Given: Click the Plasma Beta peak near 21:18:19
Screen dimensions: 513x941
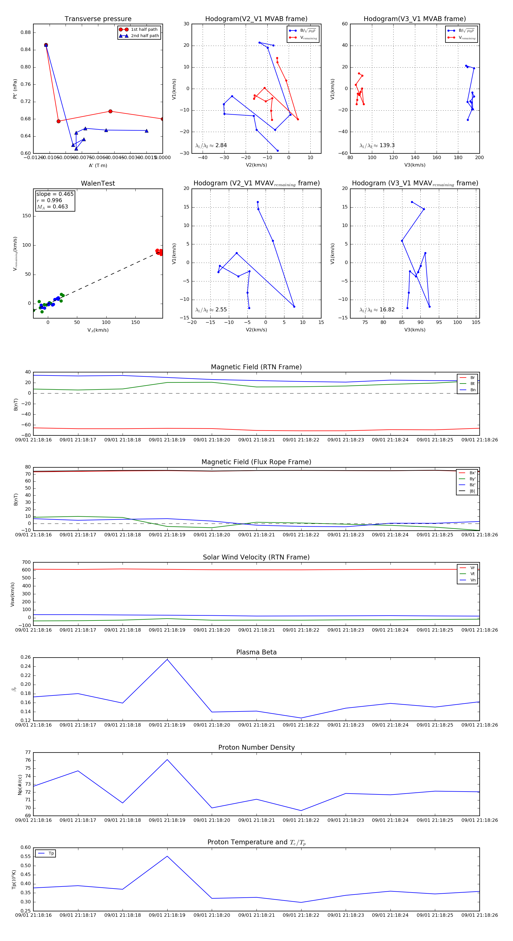Looking at the screenshot, I should [x=167, y=659].
